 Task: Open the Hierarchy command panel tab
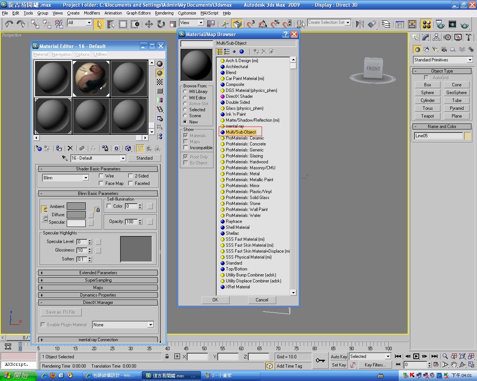tap(436, 38)
